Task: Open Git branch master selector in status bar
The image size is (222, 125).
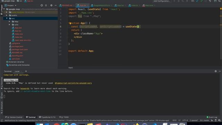Action: coord(204,120)
